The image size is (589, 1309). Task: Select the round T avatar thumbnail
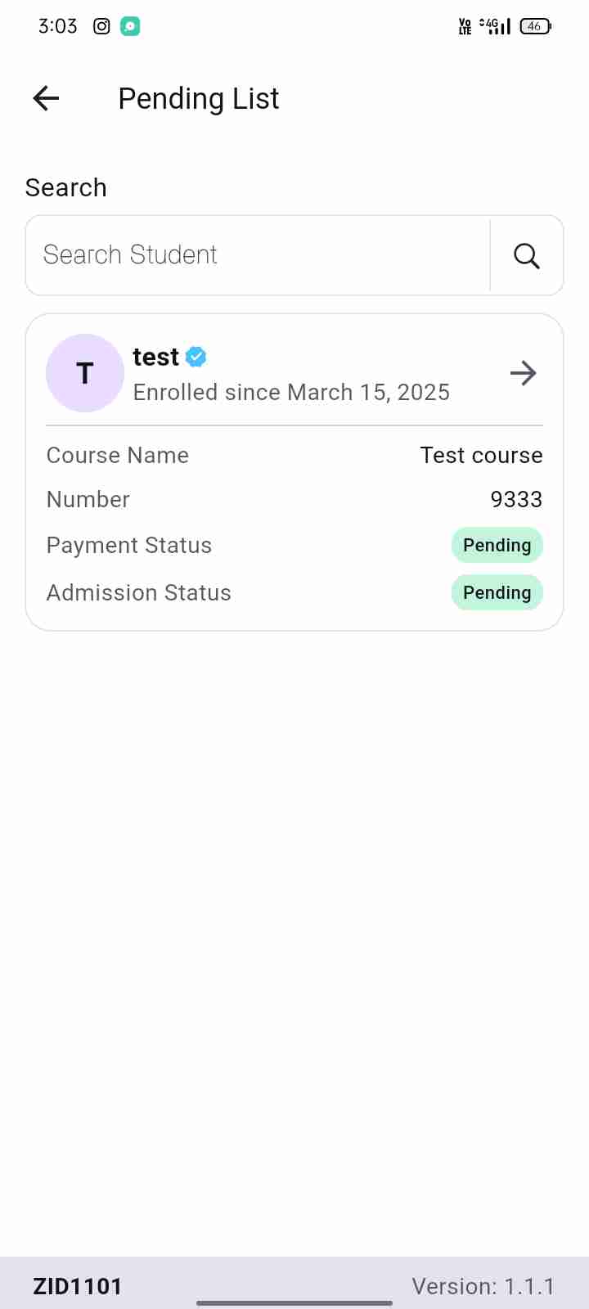[85, 373]
